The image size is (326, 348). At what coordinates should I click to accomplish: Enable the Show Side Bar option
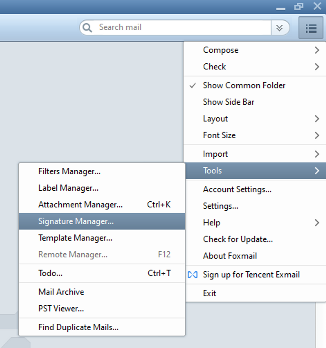coord(229,102)
